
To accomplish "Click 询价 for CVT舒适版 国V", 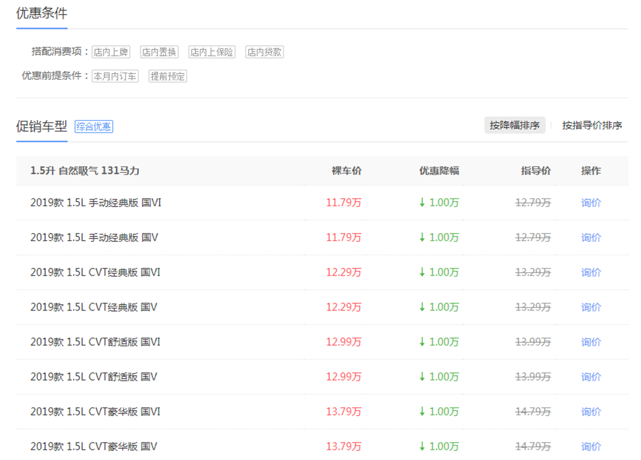I will pos(591,377).
